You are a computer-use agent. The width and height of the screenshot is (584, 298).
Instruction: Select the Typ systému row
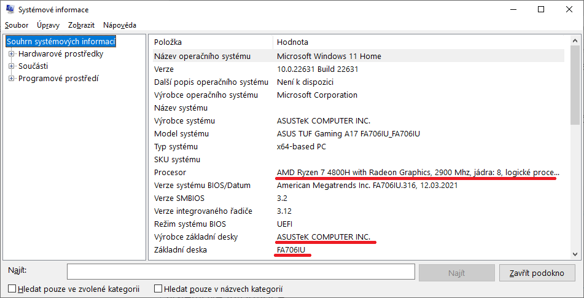click(x=358, y=147)
